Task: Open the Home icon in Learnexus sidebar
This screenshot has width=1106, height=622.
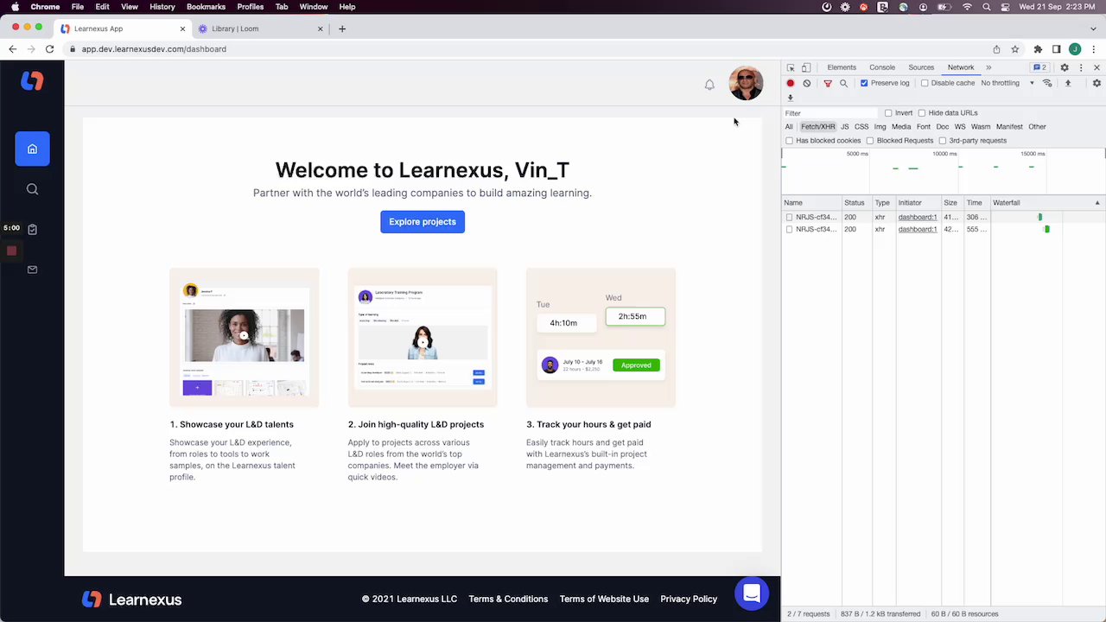Action: tap(32, 149)
